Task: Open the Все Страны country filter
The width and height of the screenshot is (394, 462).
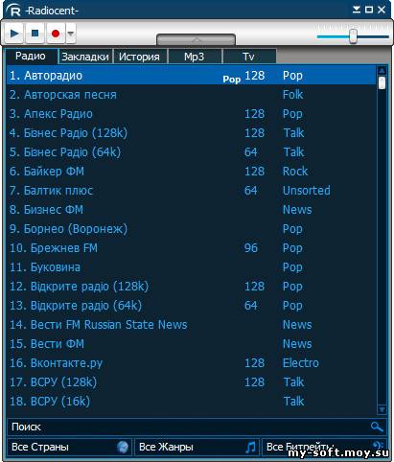Action: 69,447
